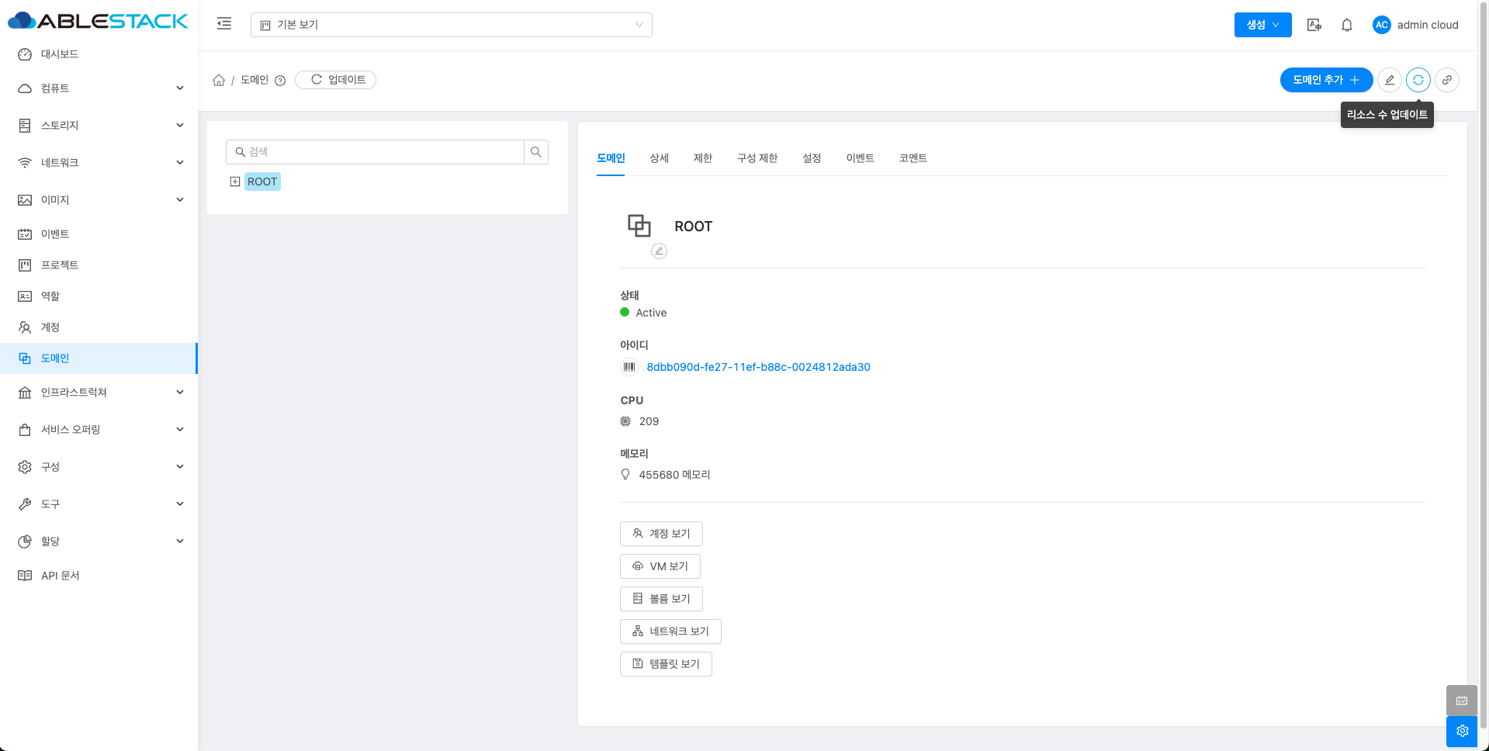Image resolution: width=1489 pixels, height=751 pixels.
Task: Open the settings gear button
Action: click(1462, 731)
